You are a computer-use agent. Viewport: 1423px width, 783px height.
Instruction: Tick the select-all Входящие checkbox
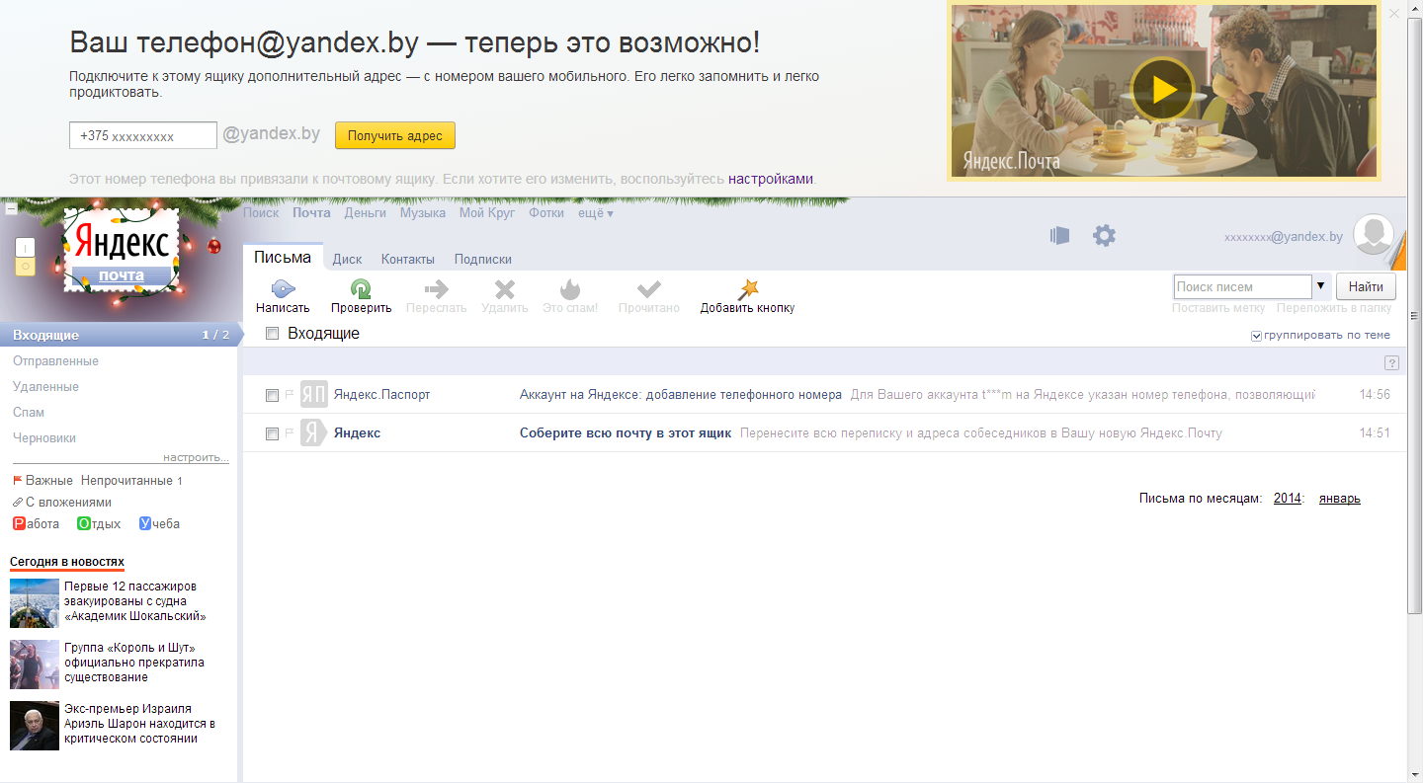click(x=273, y=335)
